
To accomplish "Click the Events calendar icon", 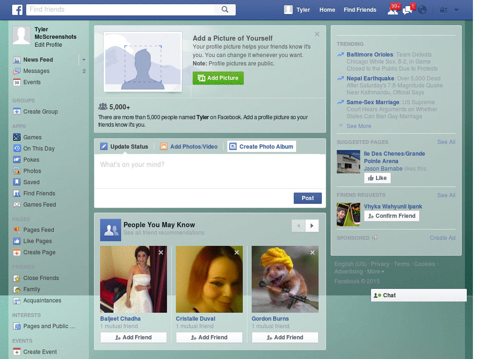I will [17, 82].
